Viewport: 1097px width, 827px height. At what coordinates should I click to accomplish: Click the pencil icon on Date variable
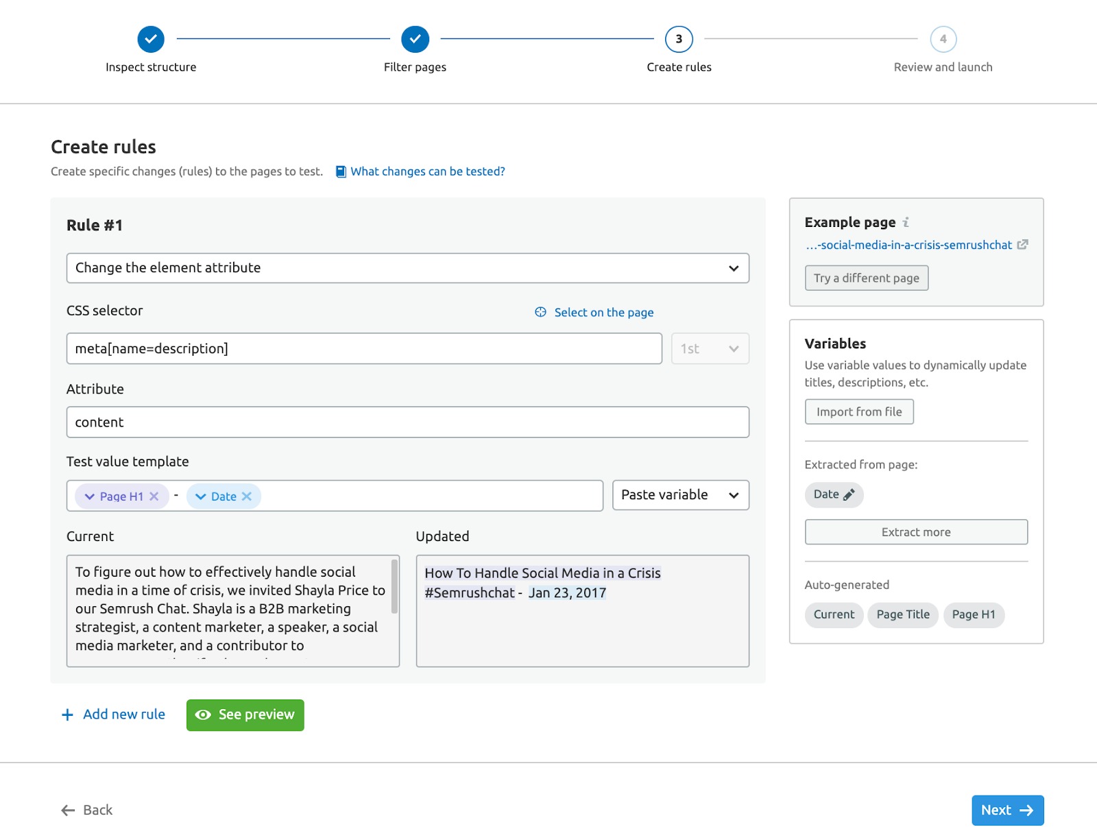[849, 494]
